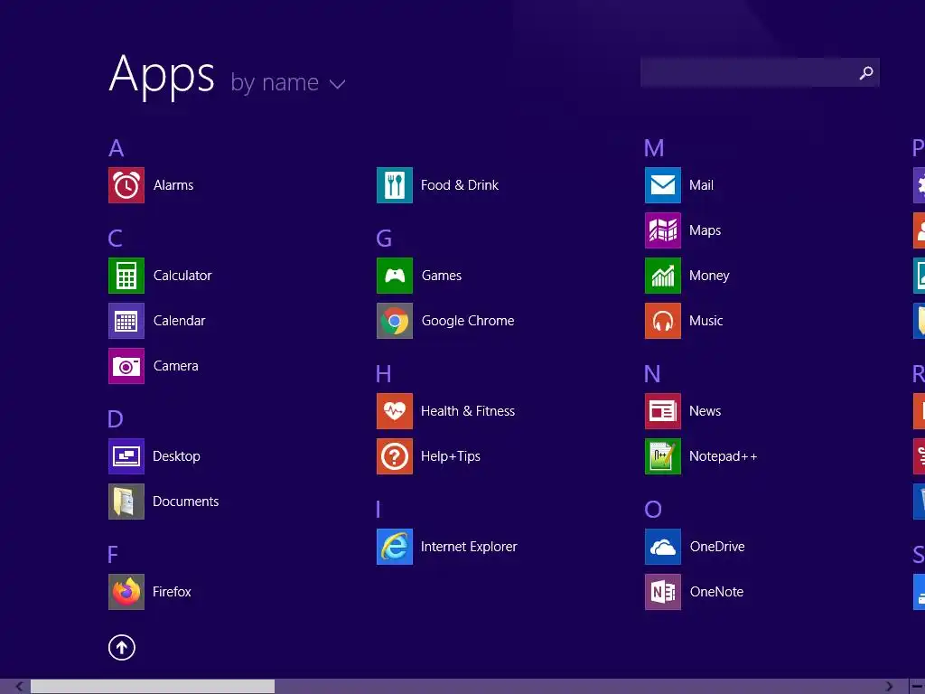925x694 pixels.
Task: Launch Notepad++ from its icon
Action: 663,456
